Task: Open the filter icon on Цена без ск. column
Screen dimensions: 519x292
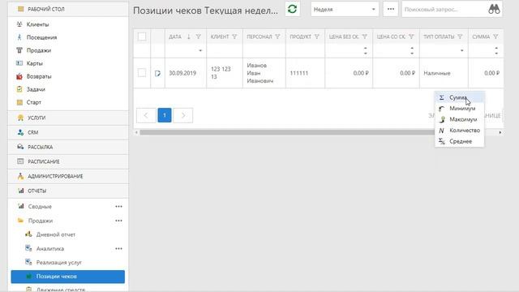Action: pos(365,36)
